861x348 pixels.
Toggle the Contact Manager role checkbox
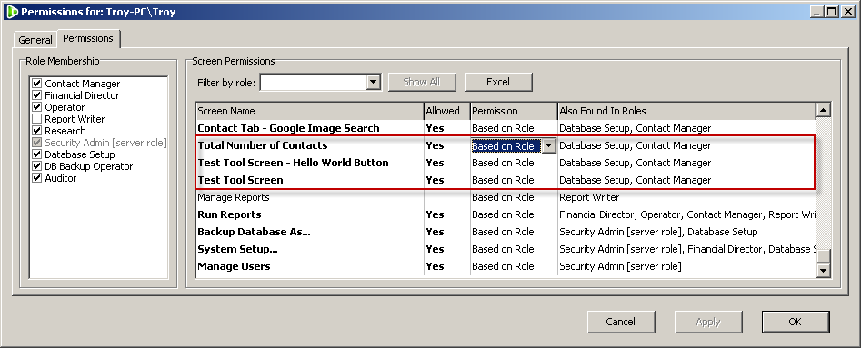tap(36, 84)
